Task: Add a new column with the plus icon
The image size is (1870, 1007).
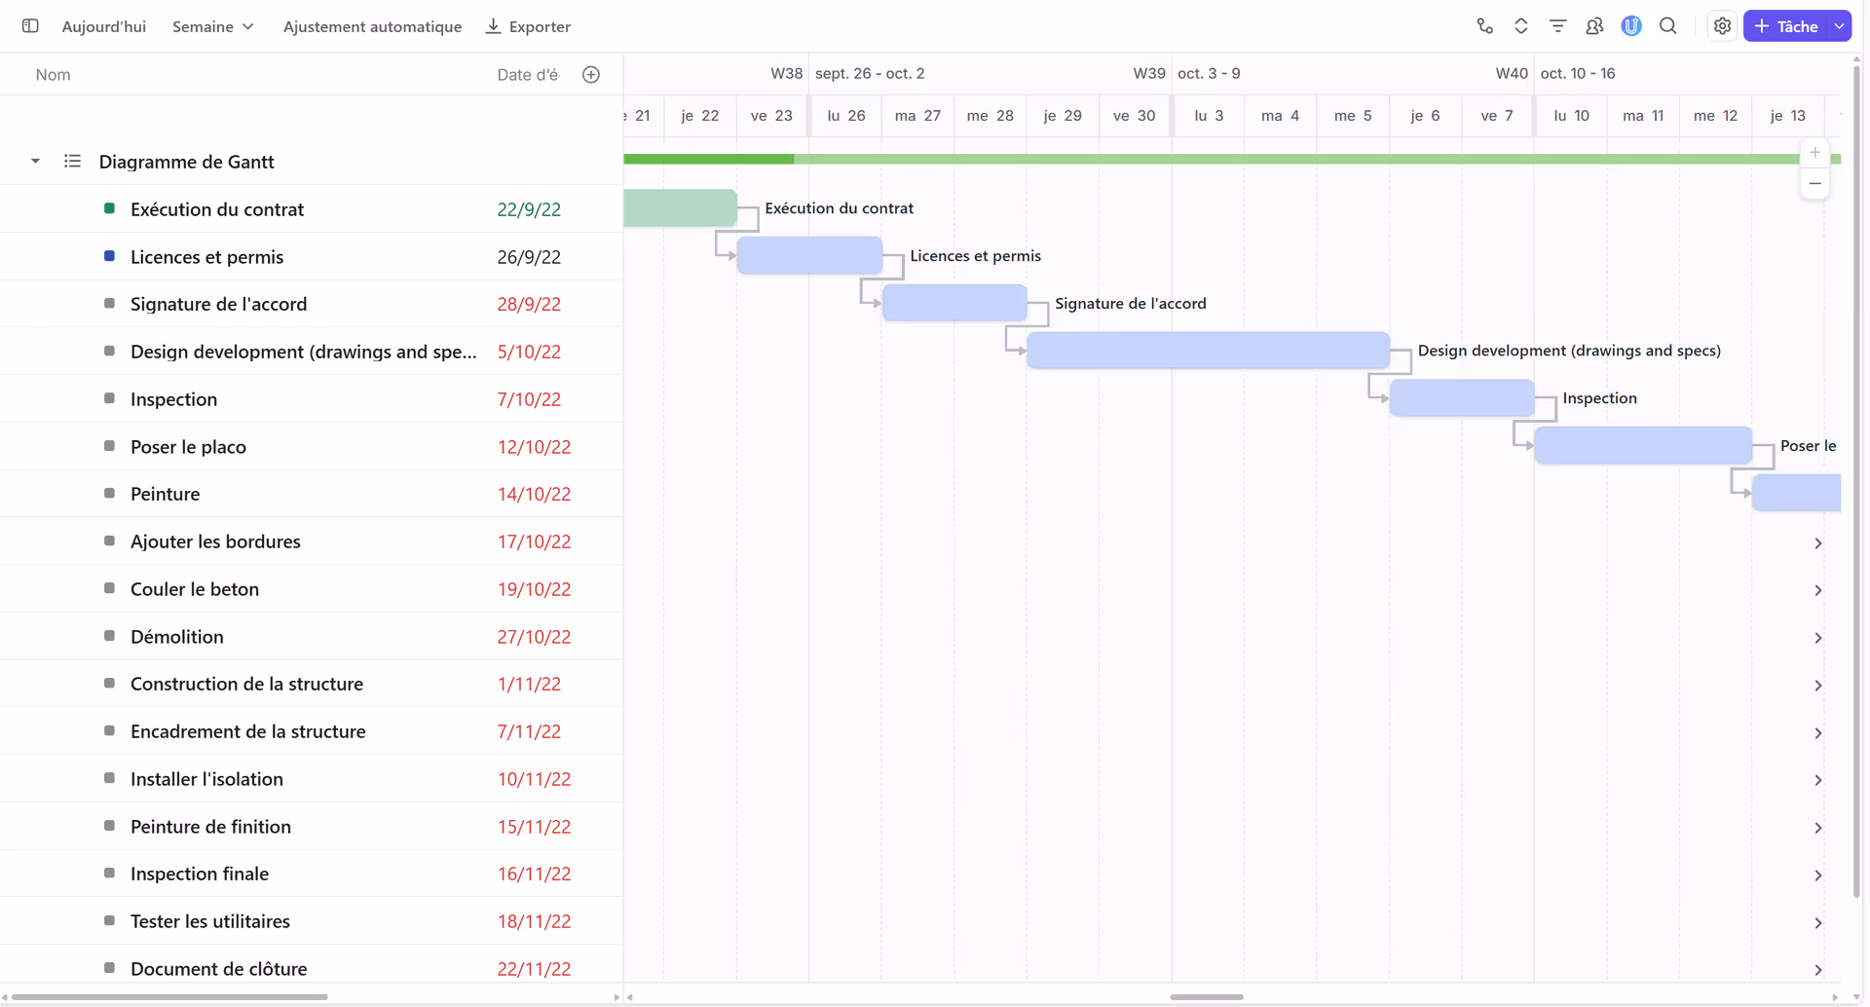Action: click(x=591, y=74)
